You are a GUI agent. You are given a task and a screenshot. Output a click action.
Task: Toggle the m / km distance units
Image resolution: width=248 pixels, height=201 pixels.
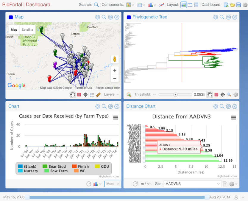(145, 184)
